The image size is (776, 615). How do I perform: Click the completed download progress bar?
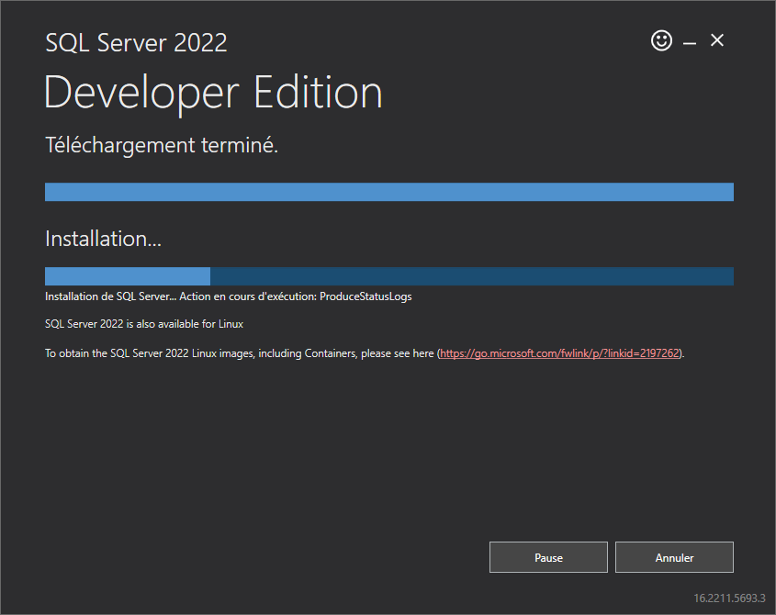tap(389, 192)
